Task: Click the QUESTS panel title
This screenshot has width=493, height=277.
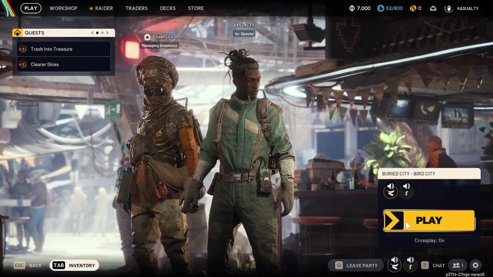Action: pos(34,33)
